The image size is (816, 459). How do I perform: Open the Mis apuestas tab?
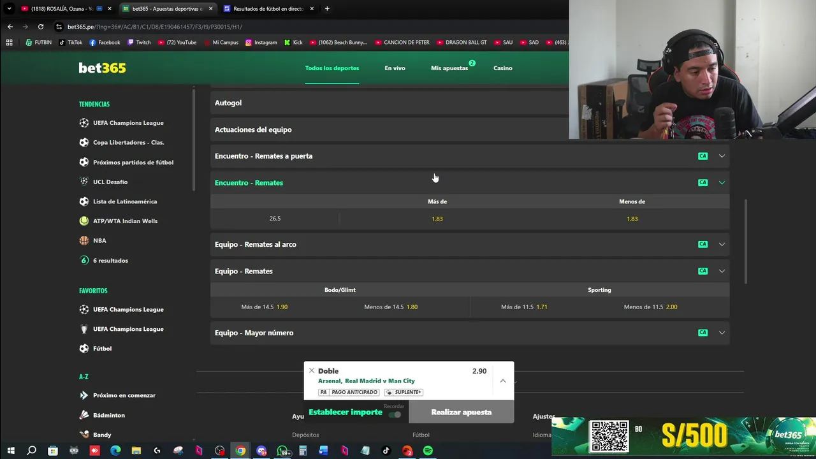pyautogui.click(x=449, y=68)
